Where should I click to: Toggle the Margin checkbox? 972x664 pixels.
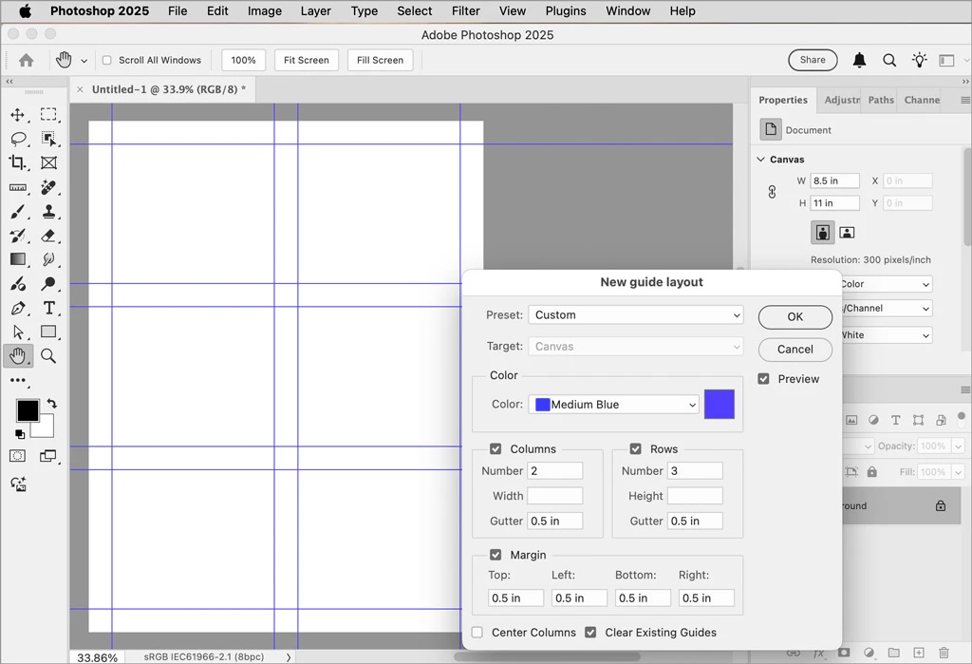(495, 555)
